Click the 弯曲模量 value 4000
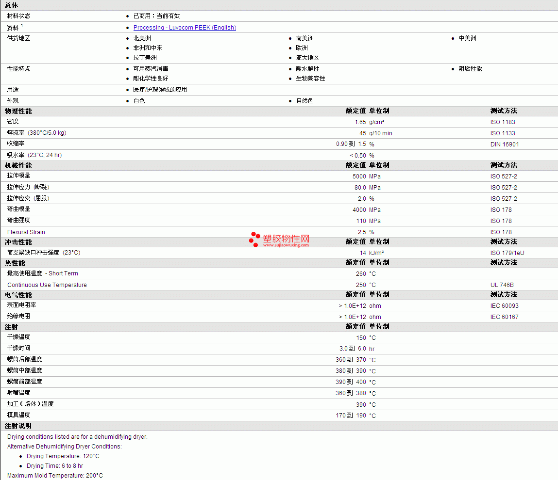Image resolution: width=558 pixels, height=480 pixels. point(359,209)
